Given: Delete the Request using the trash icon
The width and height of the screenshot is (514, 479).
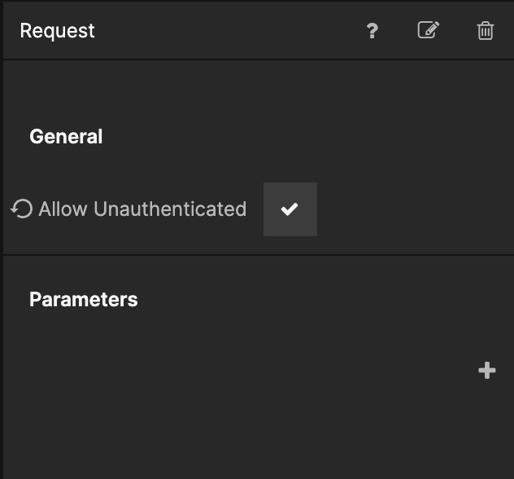Looking at the screenshot, I should point(486,31).
